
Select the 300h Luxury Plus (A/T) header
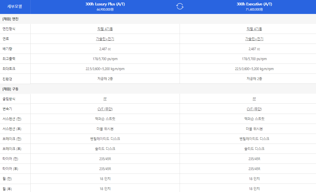(x=105, y=4)
